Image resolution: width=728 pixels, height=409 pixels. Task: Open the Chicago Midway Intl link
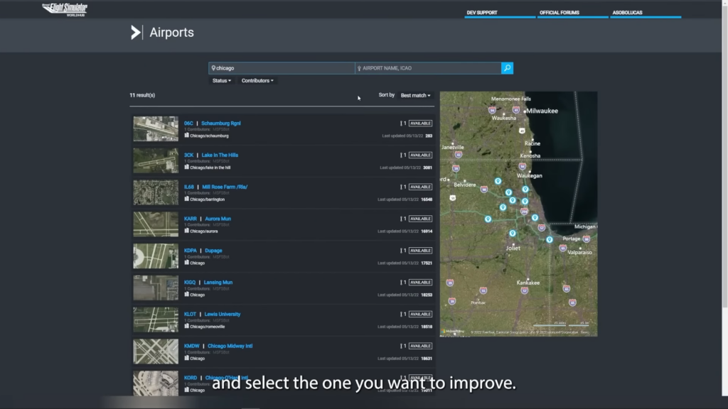pos(230,346)
